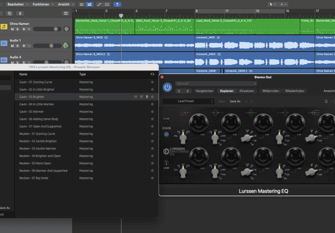Select the Reuben - 06 Warmer And Supported preset
The width and height of the screenshot is (335, 233).
[x=86, y=170]
